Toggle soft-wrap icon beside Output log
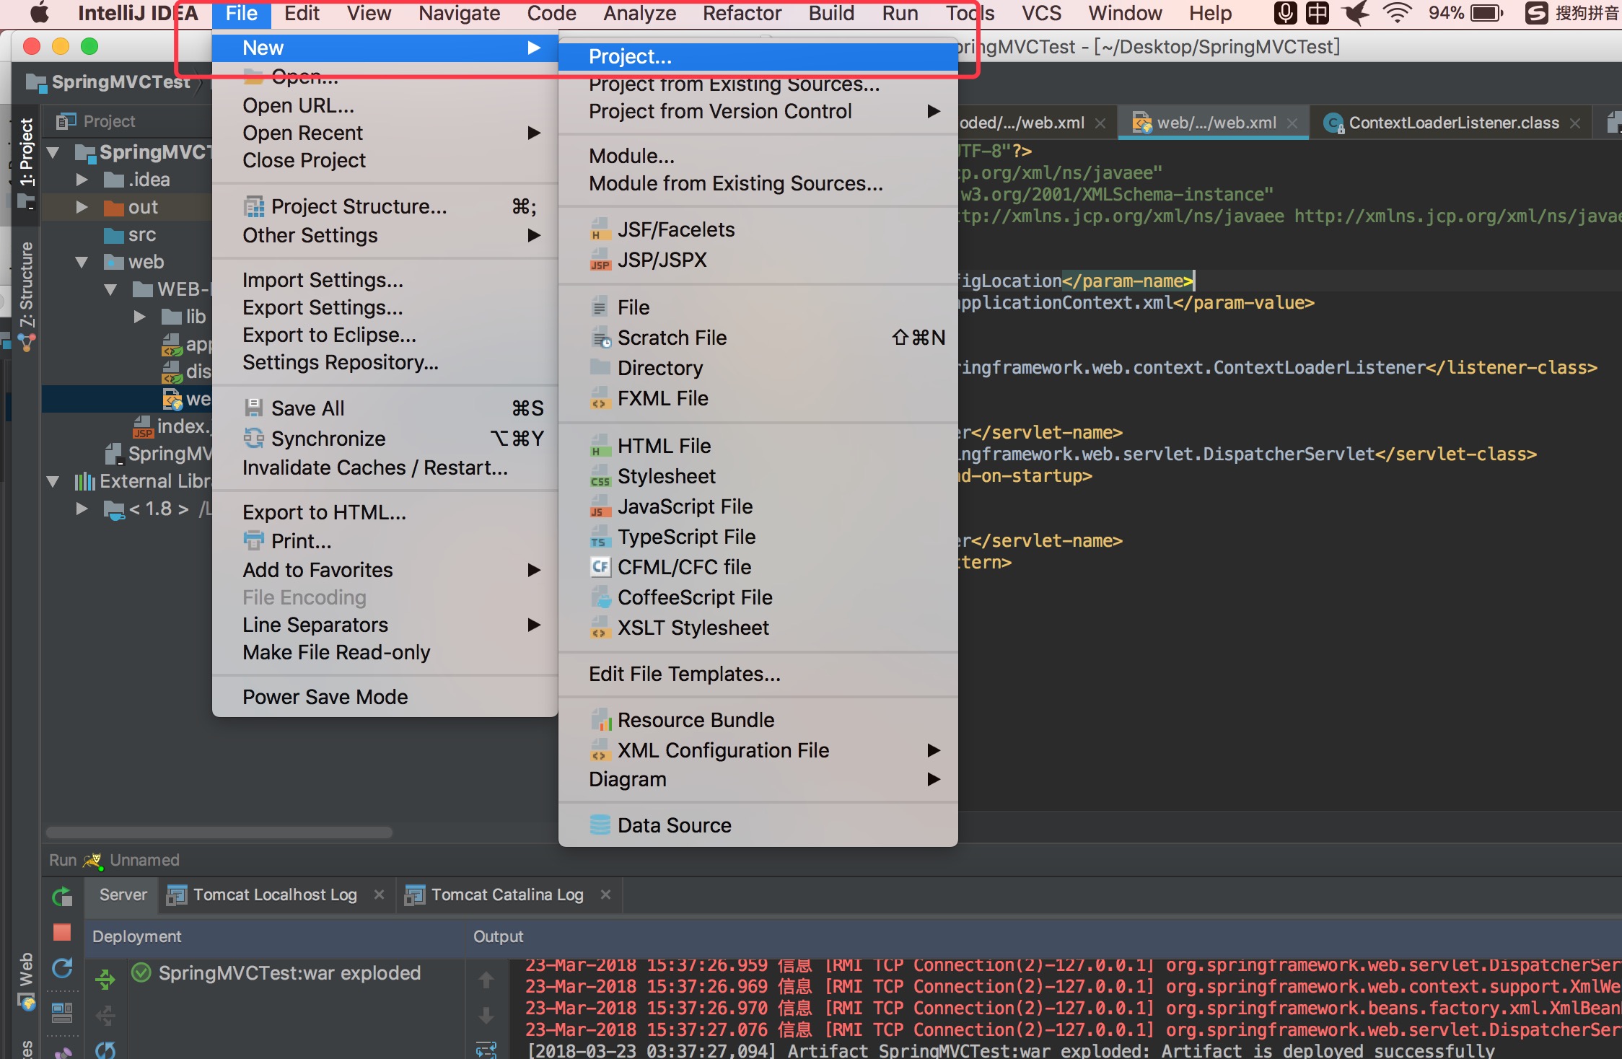The height and width of the screenshot is (1059, 1622). [486, 1050]
